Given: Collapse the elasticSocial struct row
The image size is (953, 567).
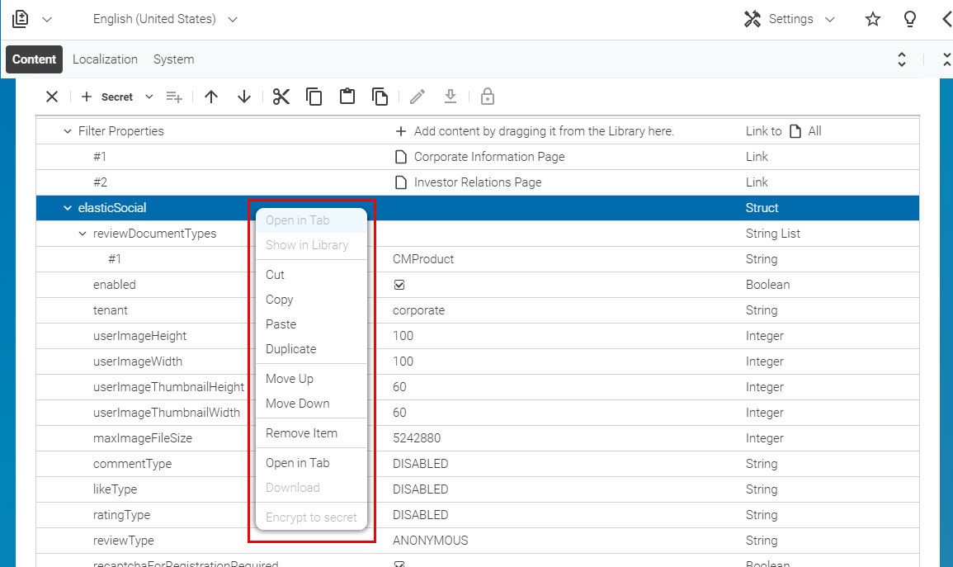Looking at the screenshot, I should pos(67,207).
